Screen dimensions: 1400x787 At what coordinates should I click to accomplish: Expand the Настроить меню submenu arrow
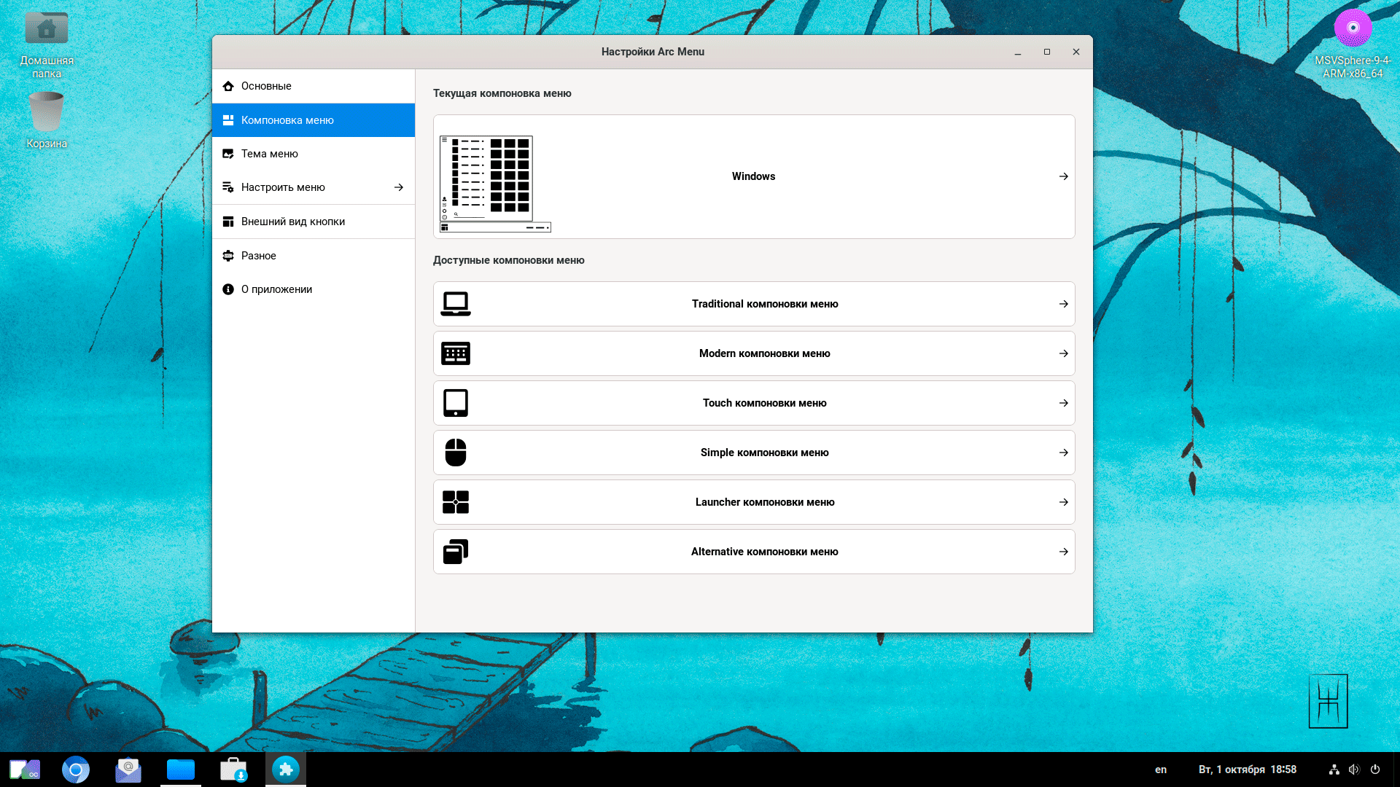pyautogui.click(x=399, y=187)
